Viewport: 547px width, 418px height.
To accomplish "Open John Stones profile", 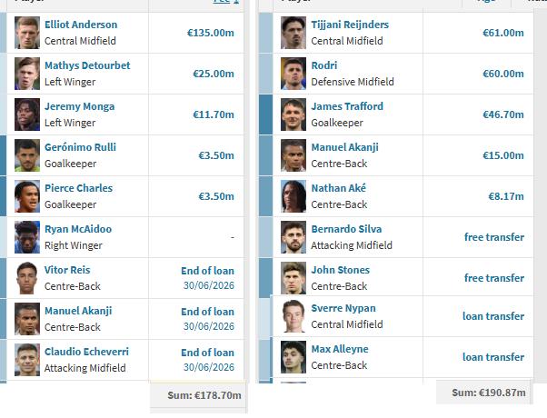I will pos(340,270).
